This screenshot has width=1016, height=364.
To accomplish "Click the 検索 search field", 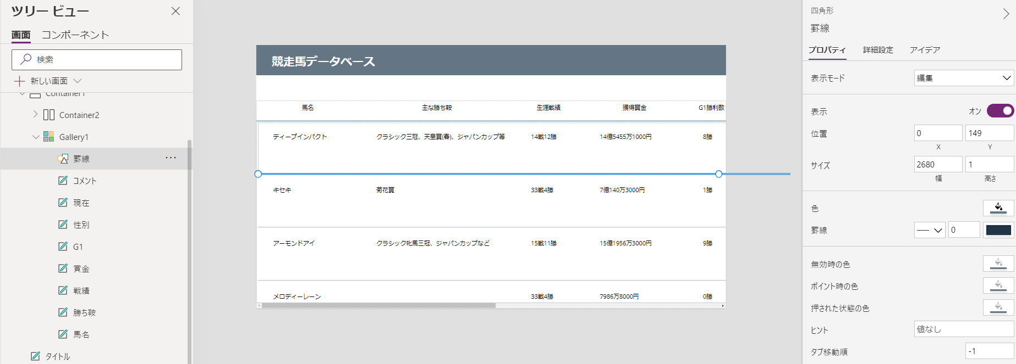I will [x=97, y=60].
